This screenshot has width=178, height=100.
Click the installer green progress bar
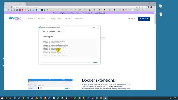coord(95,62)
